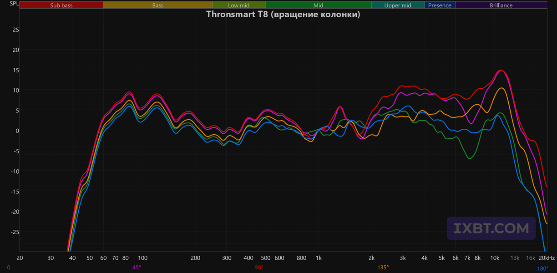Click the 2k tick on frequency axis

click(x=371, y=258)
